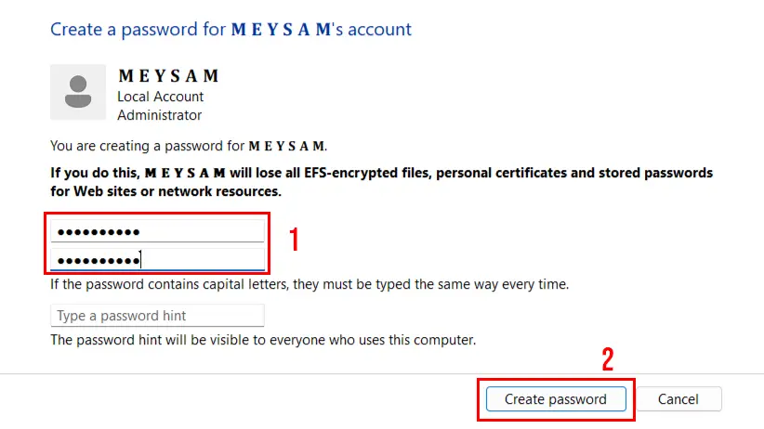This screenshot has height=429, width=764.
Task: Click the 'Administrator' account type label
Action: click(159, 115)
